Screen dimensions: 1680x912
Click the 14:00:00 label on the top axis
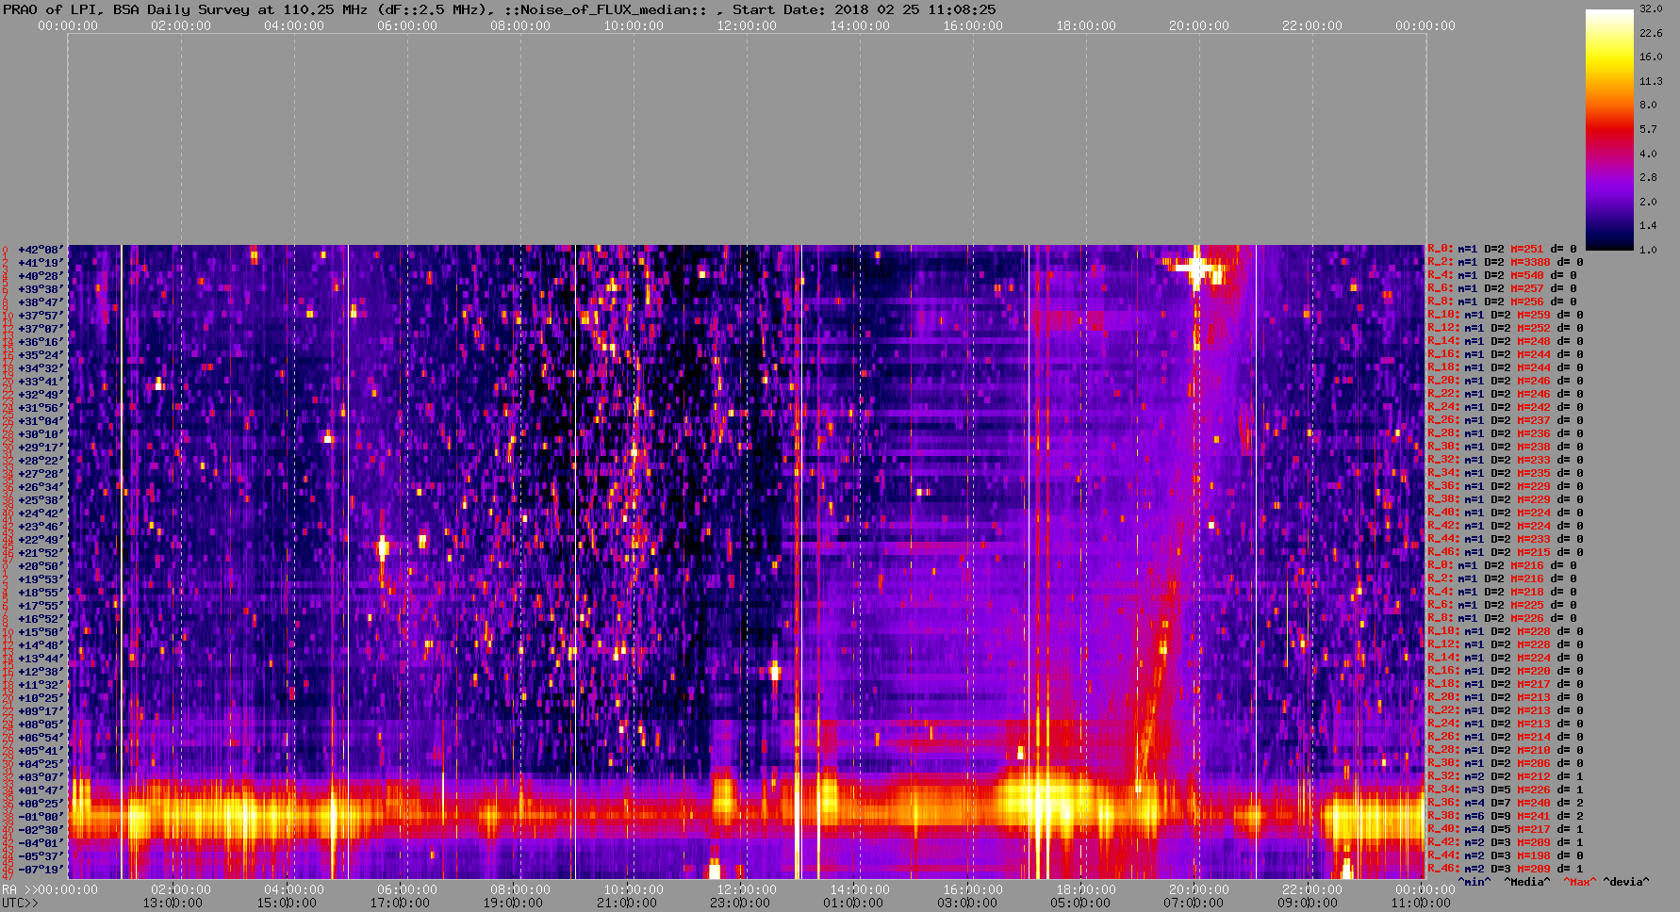point(860,25)
